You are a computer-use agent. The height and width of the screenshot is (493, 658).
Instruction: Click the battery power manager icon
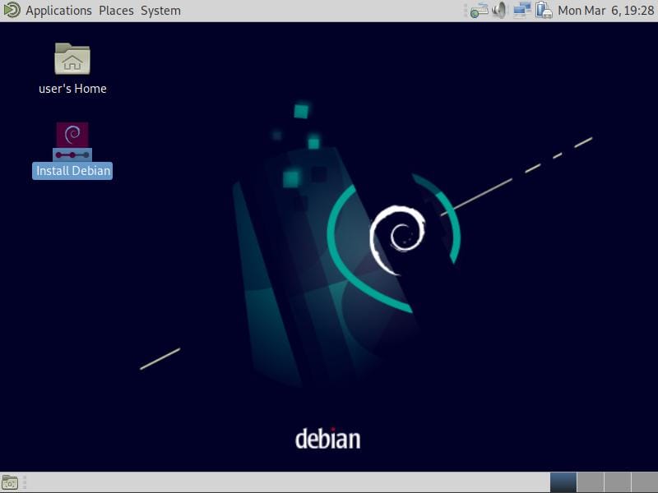(x=543, y=11)
